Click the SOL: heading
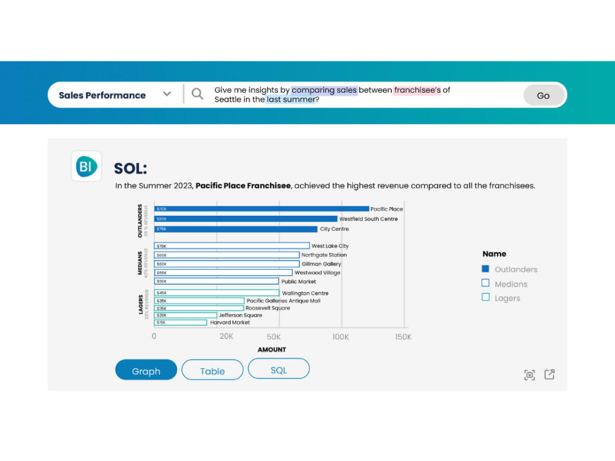Image resolution: width=615 pixels, height=461 pixels. (130, 168)
